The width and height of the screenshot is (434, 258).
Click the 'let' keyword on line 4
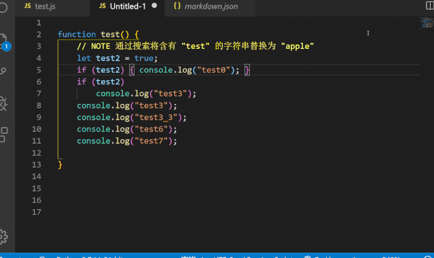tap(84, 58)
